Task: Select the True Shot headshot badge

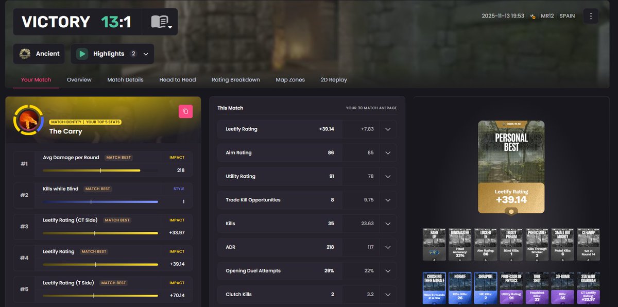Action: [x=537, y=288]
